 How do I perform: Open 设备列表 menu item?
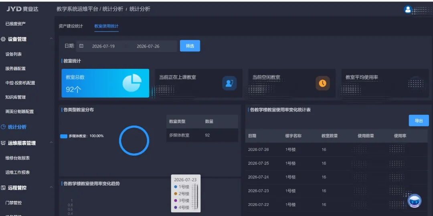point(14,54)
